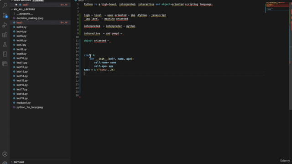This screenshot has height=164, width=292.
Task: Open python_for_loop.jpeg file
Action: click(30, 108)
